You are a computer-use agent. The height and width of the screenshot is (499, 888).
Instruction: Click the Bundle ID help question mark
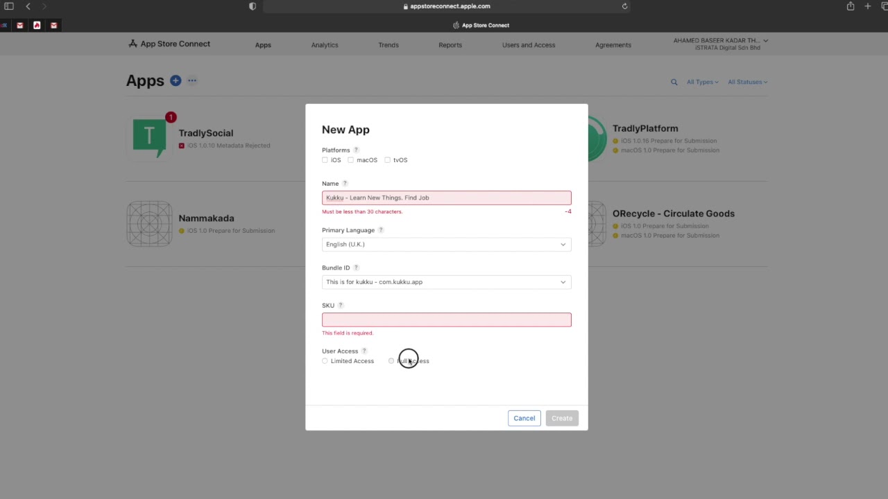tap(356, 268)
